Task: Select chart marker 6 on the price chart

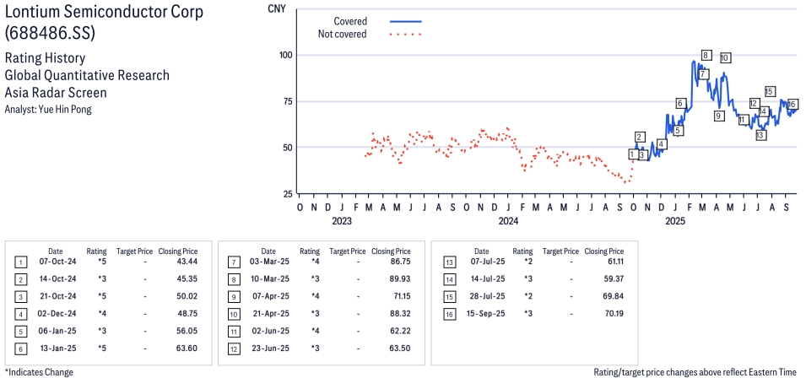Action: pyautogui.click(x=680, y=103)
